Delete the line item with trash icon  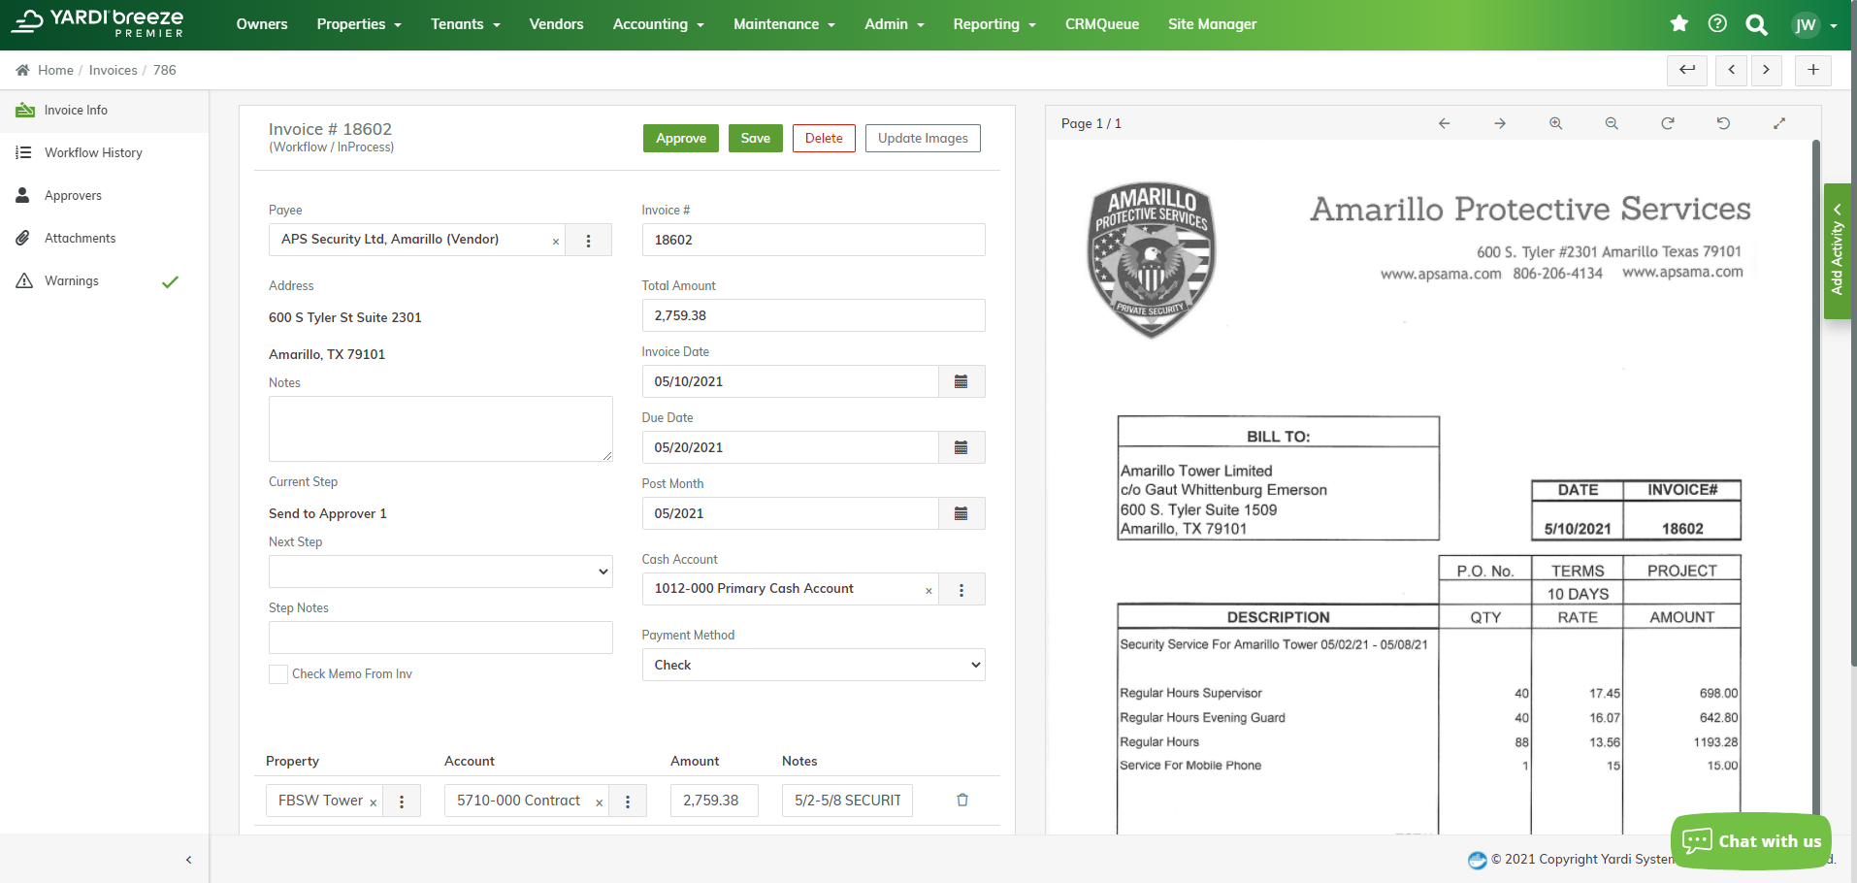pos(961,800)
